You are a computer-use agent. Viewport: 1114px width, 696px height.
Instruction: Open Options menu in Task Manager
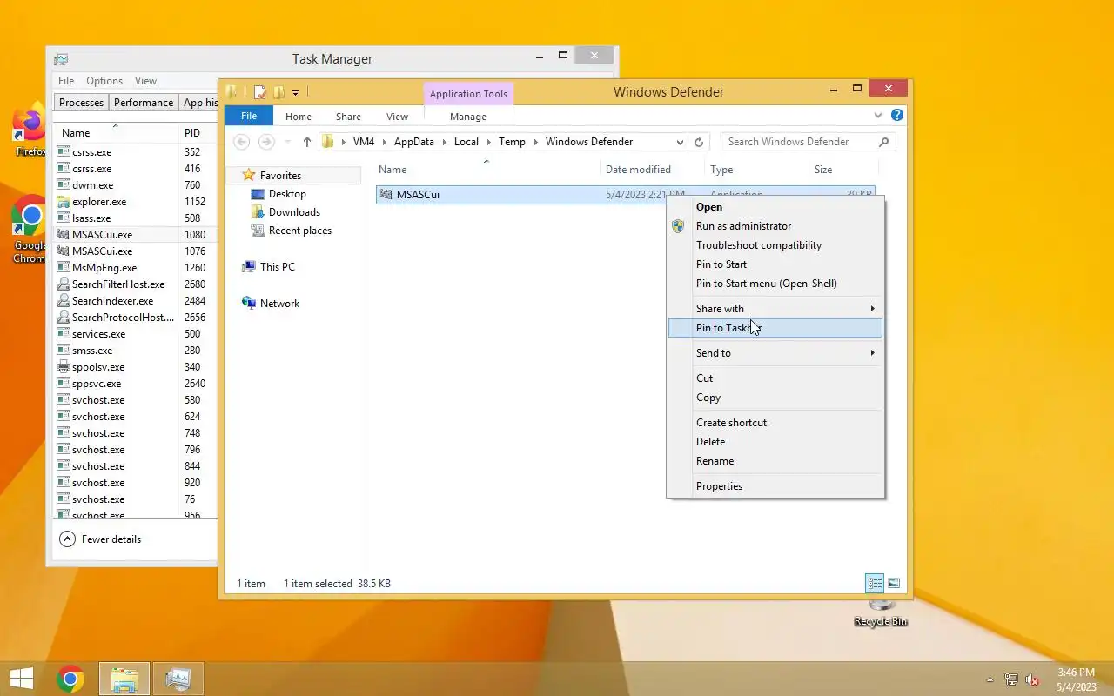tap(104, 80)
